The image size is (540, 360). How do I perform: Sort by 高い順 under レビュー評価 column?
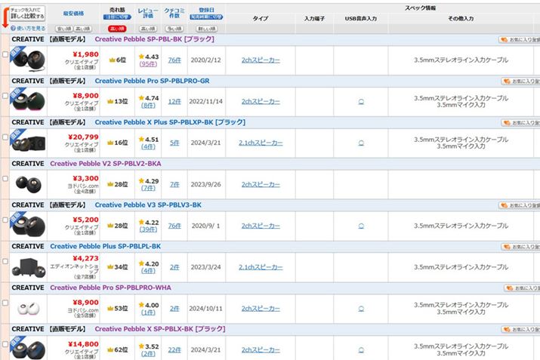click(143, 29)
